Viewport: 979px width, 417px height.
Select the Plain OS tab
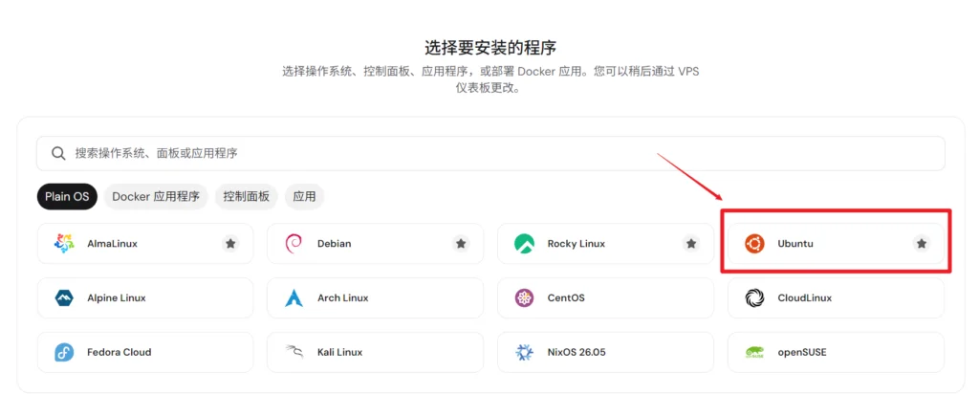[67, 197]
